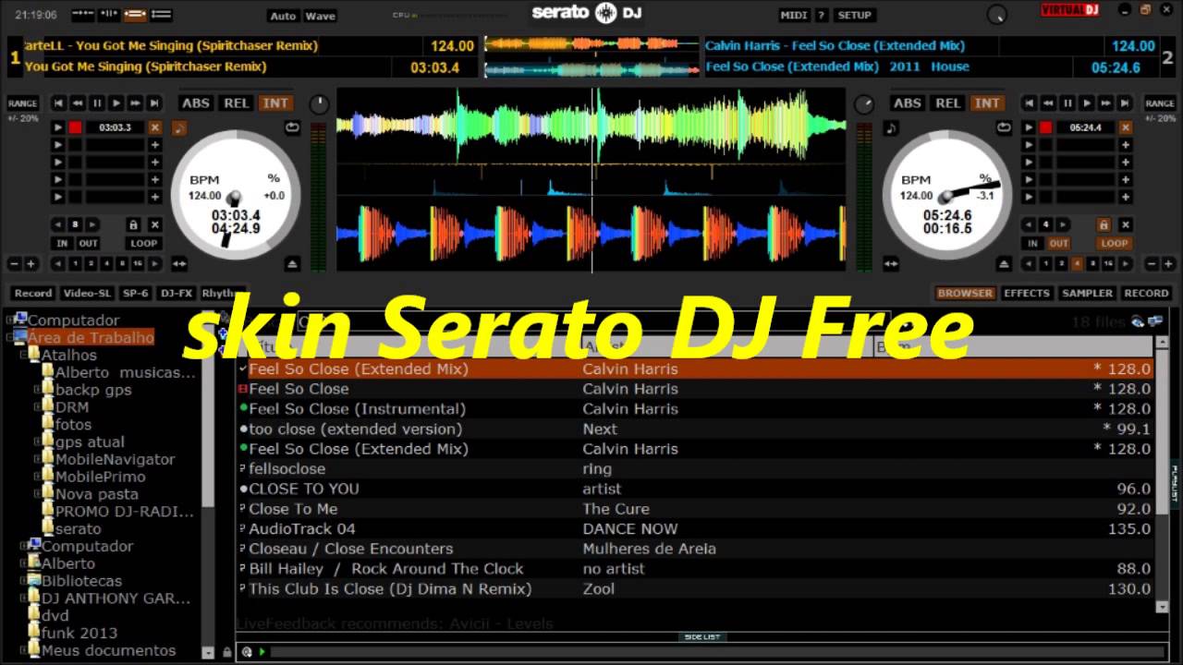Viewport: 1183px width, 665px height.
Task: Open the SP-6 sampler tab
Action: pos(135,294)
